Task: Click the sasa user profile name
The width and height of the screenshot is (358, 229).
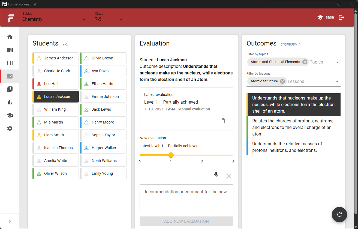Action: click(x=330, y=17)
